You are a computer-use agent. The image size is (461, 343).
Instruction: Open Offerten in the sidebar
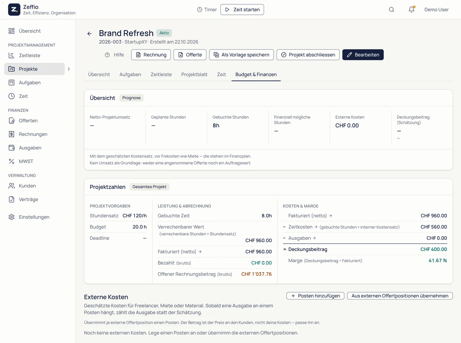click(35, 121)
